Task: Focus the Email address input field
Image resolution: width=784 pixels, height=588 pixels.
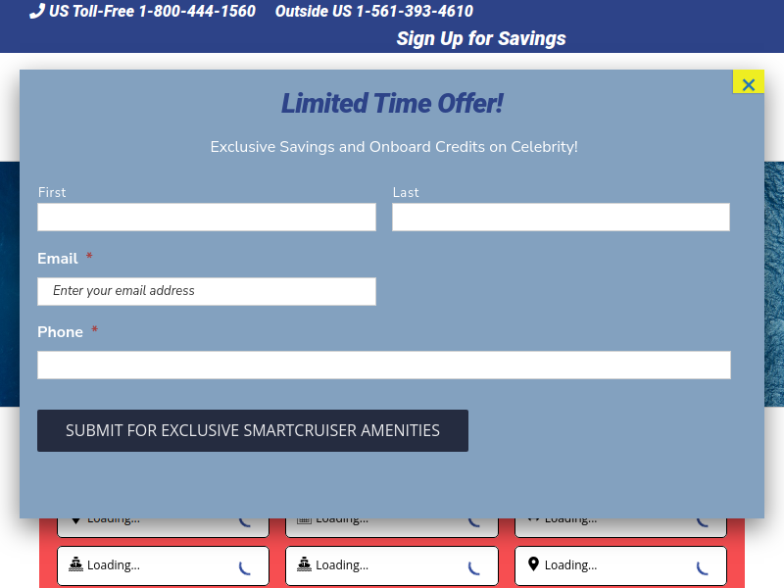Action: 207,291
